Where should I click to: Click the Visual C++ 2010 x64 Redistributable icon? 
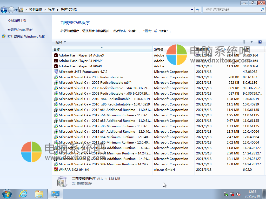[x=56, y=99]
